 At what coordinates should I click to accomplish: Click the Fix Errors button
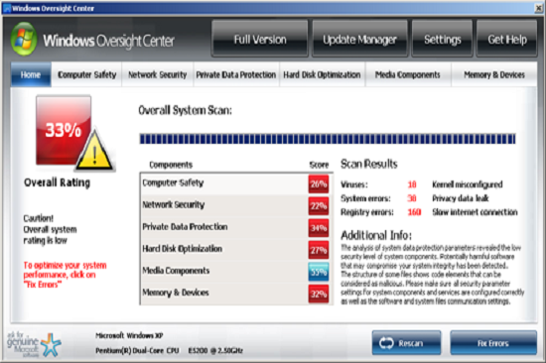tap(493, 343)
